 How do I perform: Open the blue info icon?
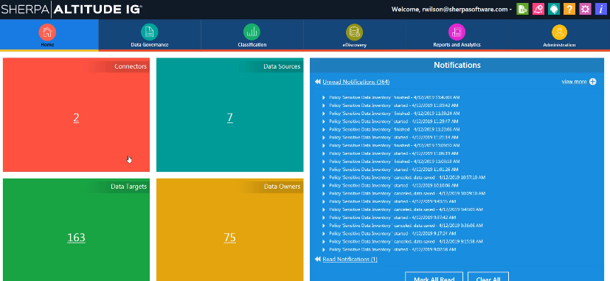(601, 9)
